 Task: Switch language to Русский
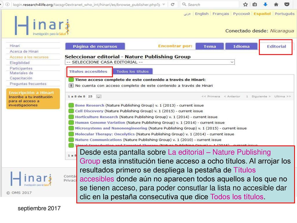[241, 14]
